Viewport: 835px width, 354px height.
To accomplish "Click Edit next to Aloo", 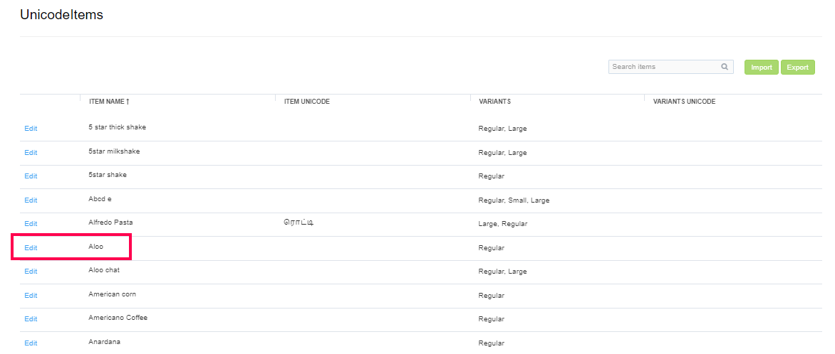I will click(31, 248).
